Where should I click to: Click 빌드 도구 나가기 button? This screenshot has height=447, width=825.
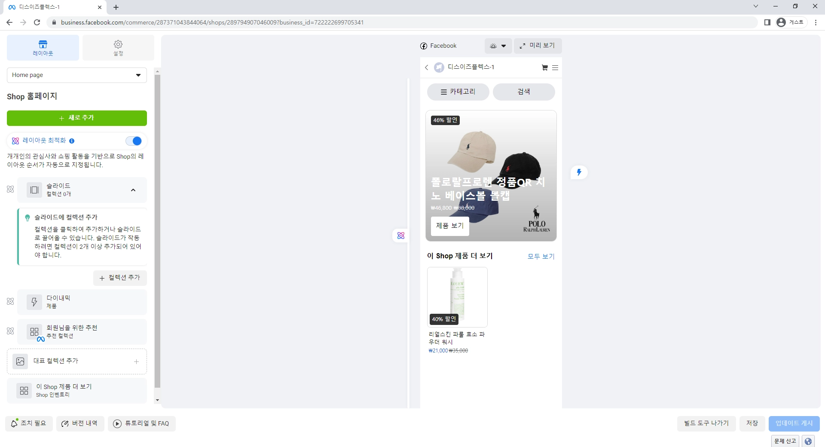click(x=706, y=424)
